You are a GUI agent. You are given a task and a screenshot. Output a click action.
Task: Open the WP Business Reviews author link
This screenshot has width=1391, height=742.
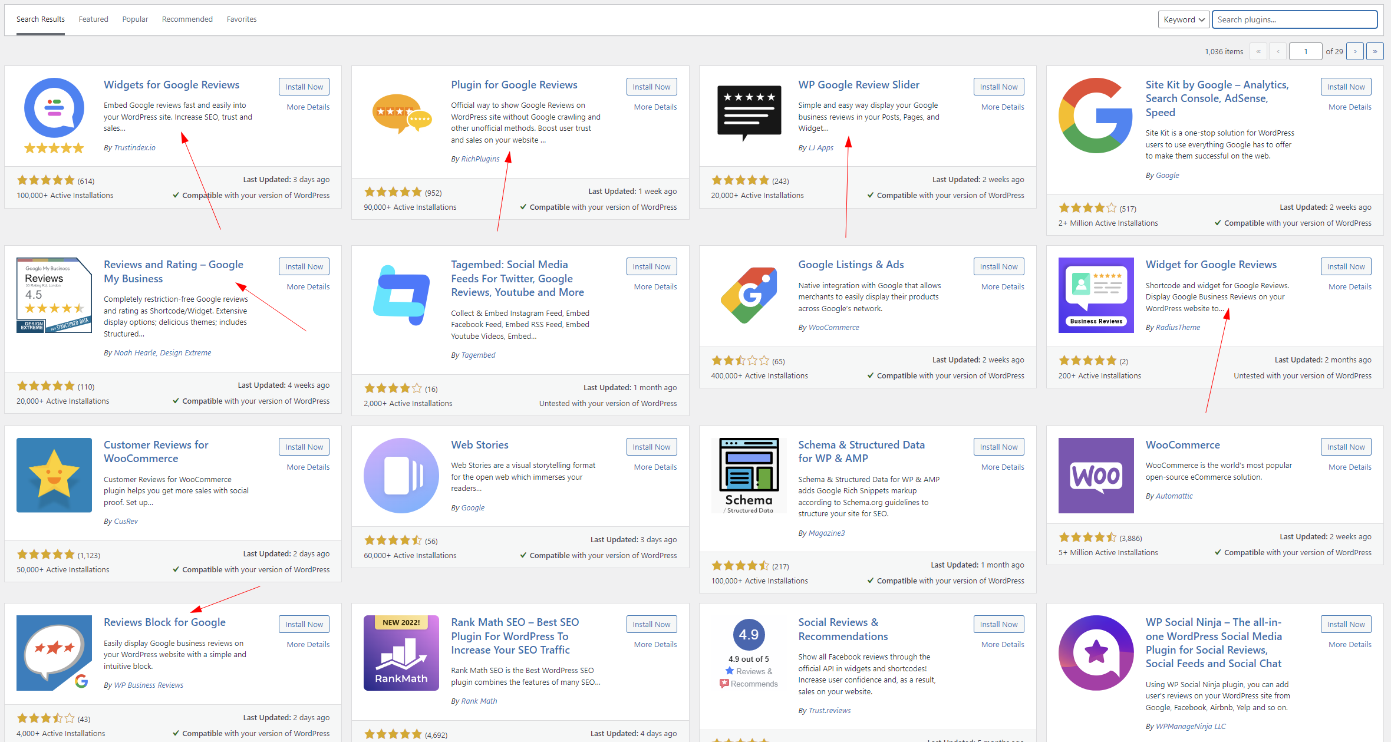coord(149,685)
